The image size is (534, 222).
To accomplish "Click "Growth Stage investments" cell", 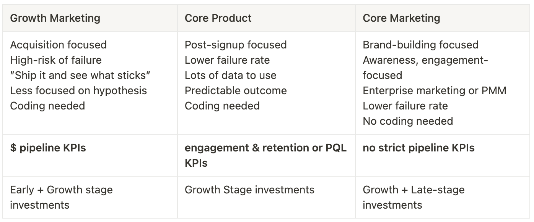I will pyautogui.click(x=249, y=190).
